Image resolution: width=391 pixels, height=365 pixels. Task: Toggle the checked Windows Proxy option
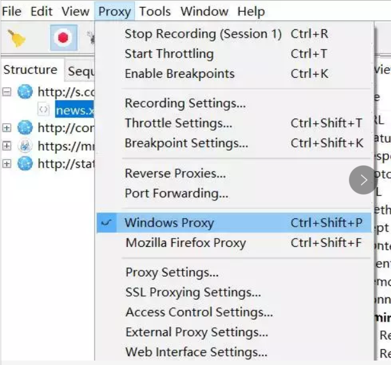click(x=169, y=223)
